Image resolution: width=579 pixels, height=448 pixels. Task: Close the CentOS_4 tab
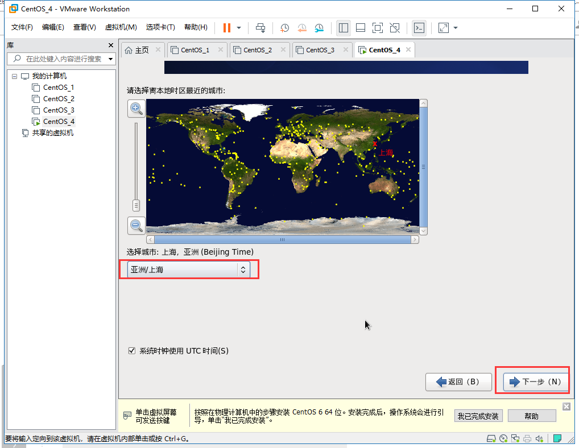pos(408,49)
